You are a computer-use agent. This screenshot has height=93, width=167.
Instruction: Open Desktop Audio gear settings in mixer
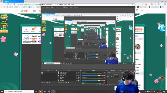(104, 75)
